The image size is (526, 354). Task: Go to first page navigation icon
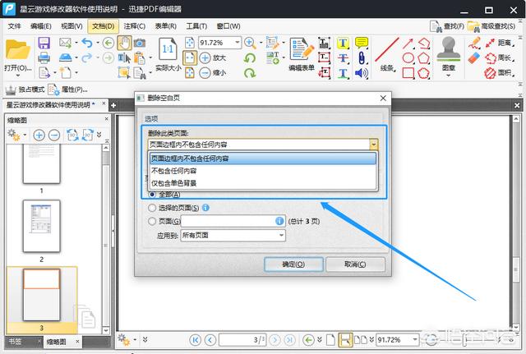coord(195,339)
